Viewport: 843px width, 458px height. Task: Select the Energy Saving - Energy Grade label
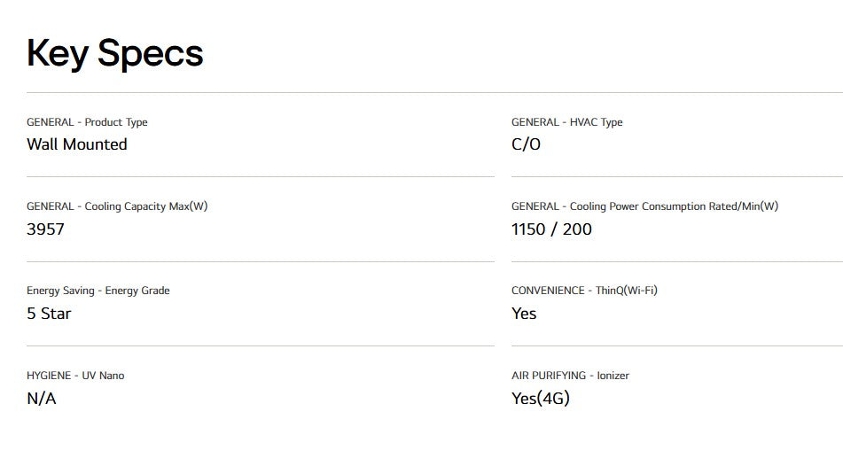click(98, 291)
